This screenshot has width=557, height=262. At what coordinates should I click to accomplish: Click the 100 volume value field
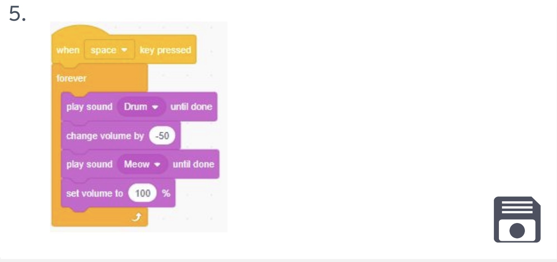pos(143,193)
